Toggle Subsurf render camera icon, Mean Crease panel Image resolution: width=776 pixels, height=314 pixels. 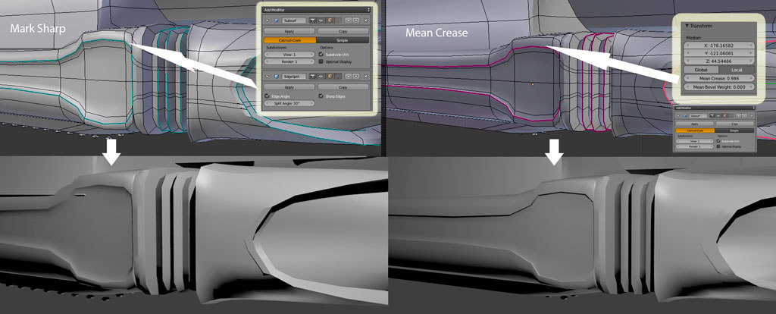point(712,116)
